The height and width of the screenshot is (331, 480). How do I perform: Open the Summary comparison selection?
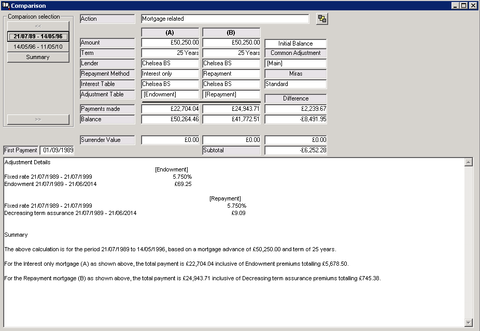[x=38, y=57]
